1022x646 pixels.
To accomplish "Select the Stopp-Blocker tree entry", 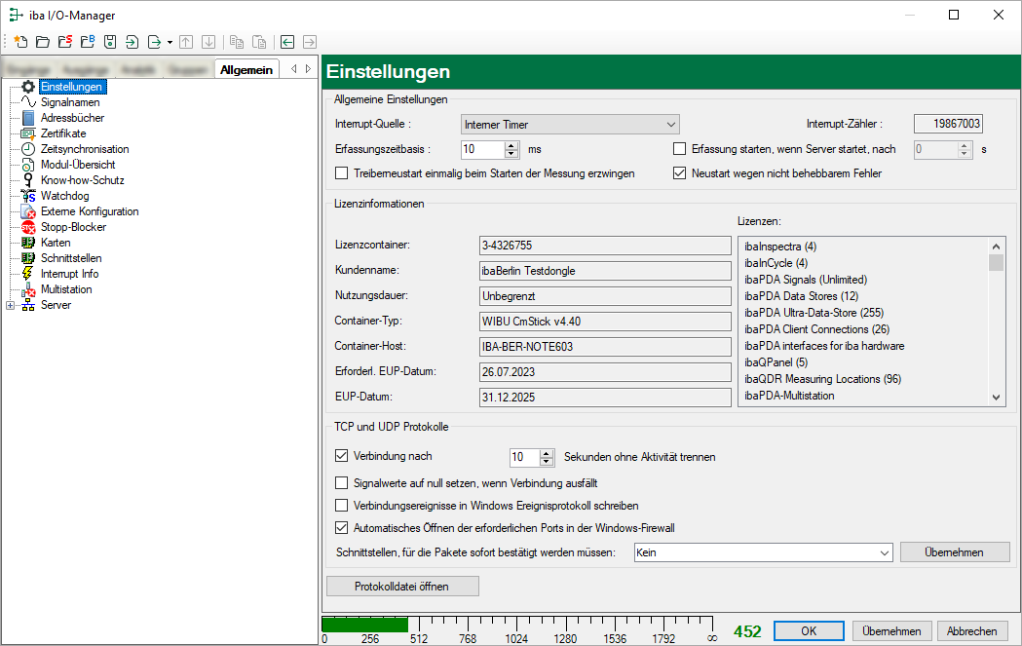I will point(73,227).
